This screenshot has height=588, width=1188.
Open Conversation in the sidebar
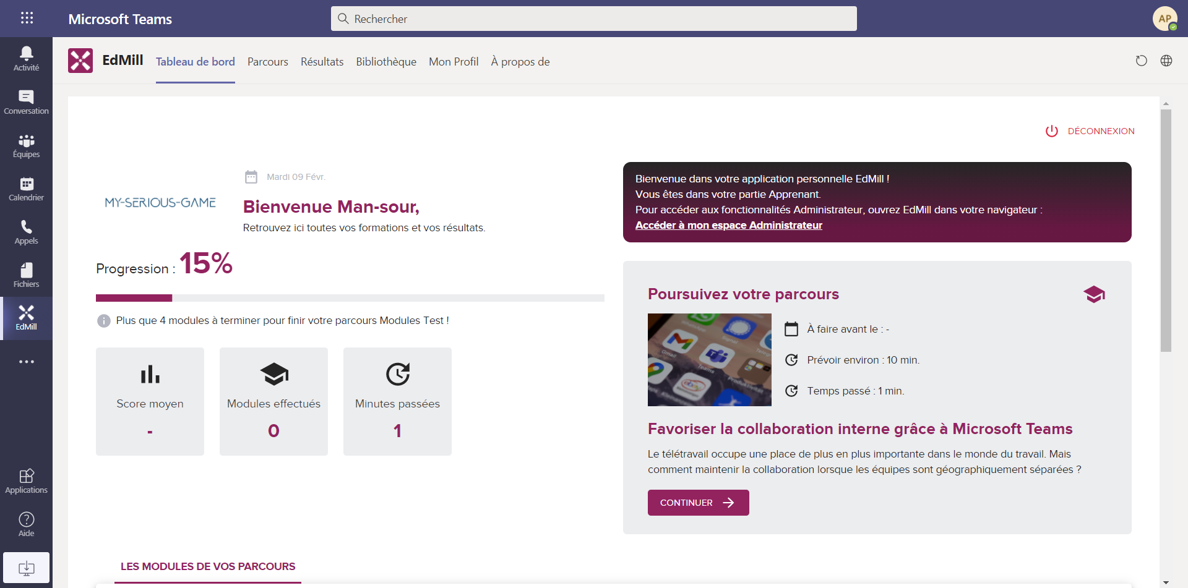(x=26, y=102)
